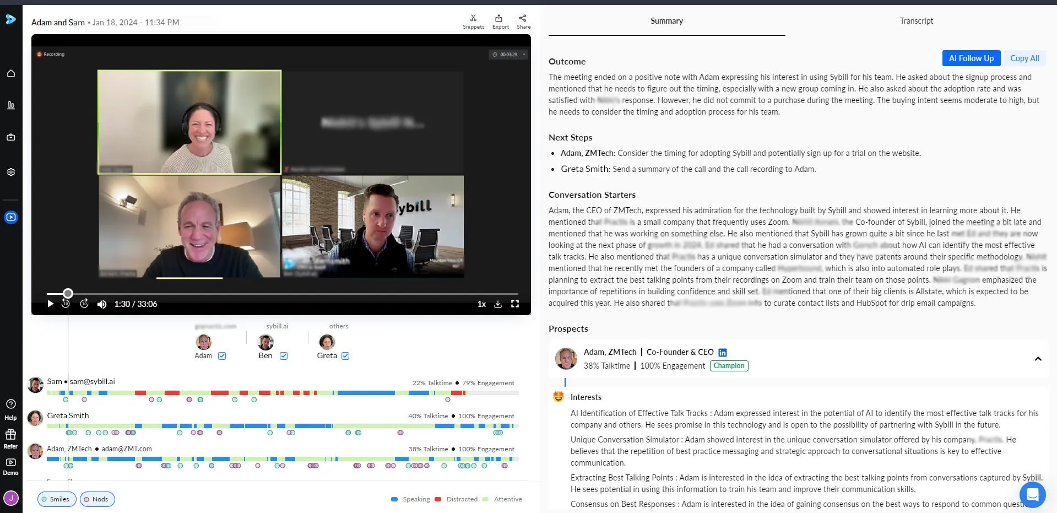Open the briefcase deals sidebar icon
This screenshot has width=1057, height=513.
(10, 137)
